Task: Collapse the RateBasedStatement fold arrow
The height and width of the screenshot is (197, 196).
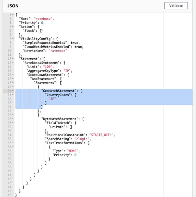Action: coord(13,63)
